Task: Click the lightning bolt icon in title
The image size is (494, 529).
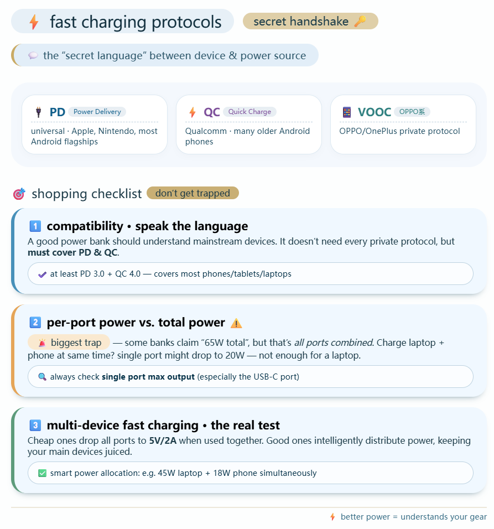Action: [34, 22]
